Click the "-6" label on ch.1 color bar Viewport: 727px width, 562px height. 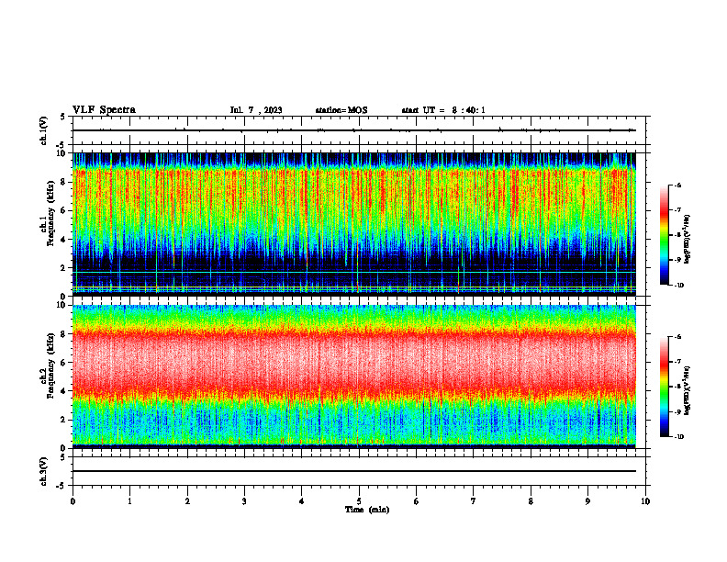(x=677, y=185)
